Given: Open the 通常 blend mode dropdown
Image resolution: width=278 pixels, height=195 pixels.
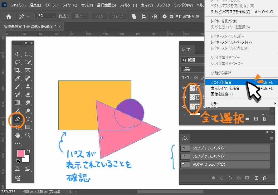Looking at the screenshot, I should (192, 69).
